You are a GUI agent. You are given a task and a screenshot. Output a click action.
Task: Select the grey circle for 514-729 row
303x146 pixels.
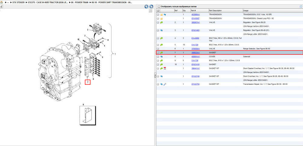click(158, 45)
